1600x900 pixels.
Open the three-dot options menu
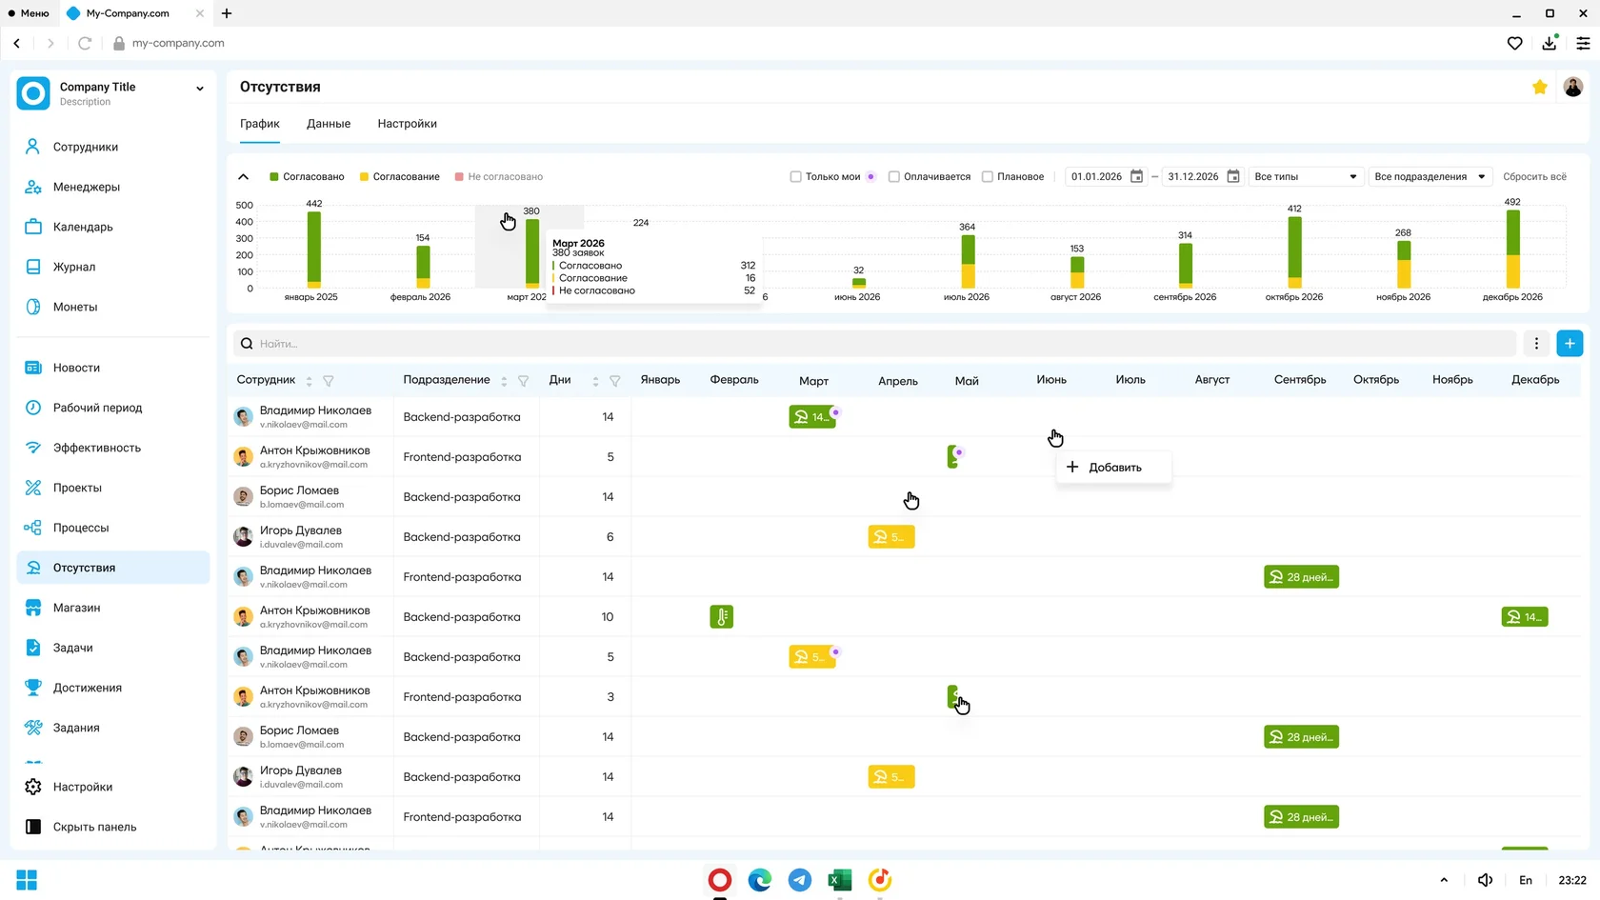click(x=1536, y=344)
